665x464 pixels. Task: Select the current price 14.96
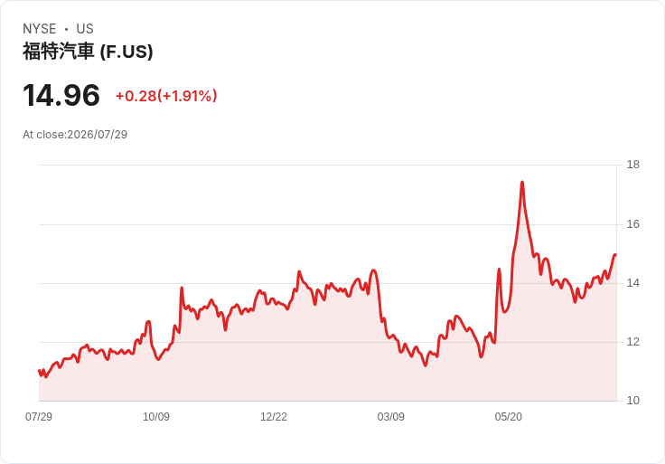tap(61, 95)
